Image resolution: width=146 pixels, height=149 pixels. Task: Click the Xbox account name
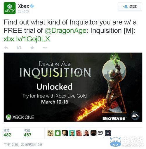click(24, 6)
